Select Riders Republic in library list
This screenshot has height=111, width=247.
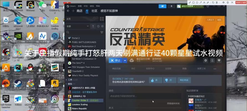[x=79, y=109]
